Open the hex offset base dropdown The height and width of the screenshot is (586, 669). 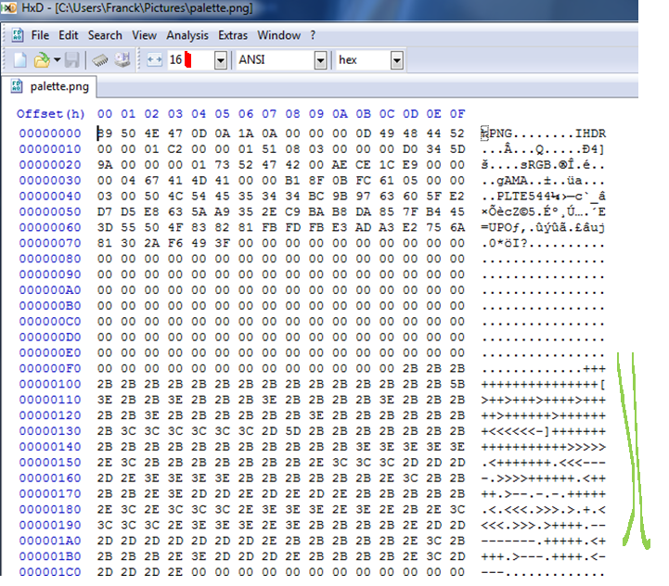(397, 60)
